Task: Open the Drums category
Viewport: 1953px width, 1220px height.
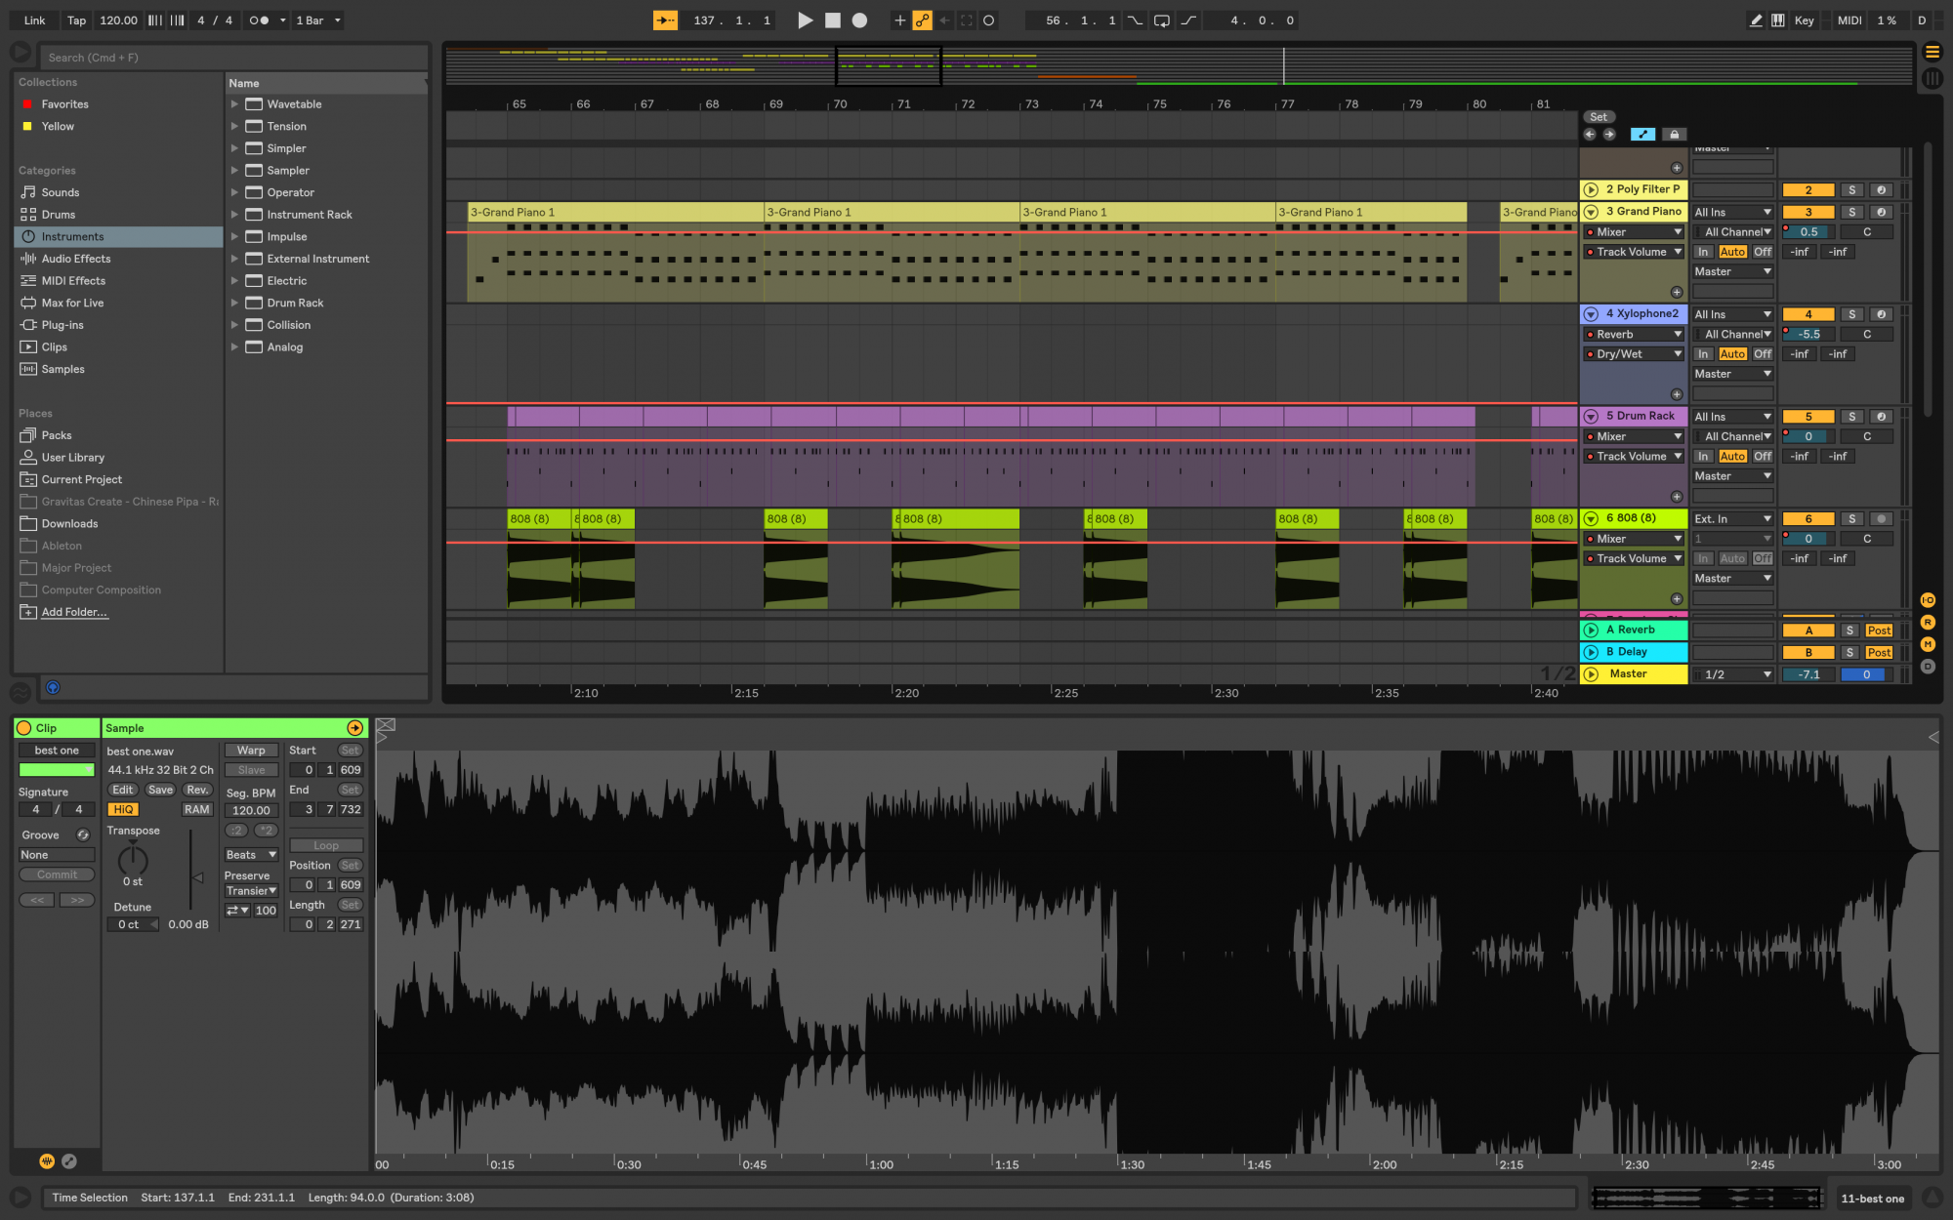Action: pos(59,215)
